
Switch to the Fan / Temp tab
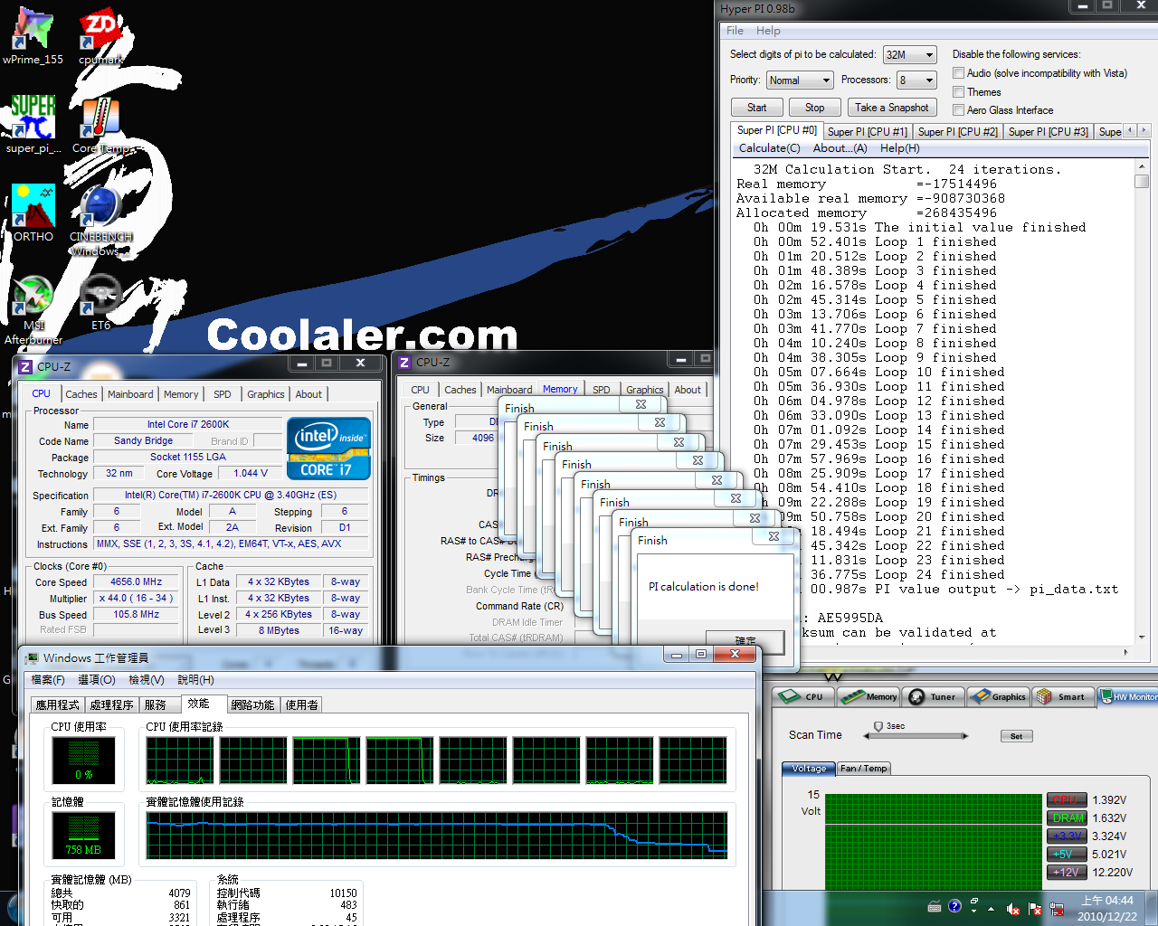click(863, 769)
